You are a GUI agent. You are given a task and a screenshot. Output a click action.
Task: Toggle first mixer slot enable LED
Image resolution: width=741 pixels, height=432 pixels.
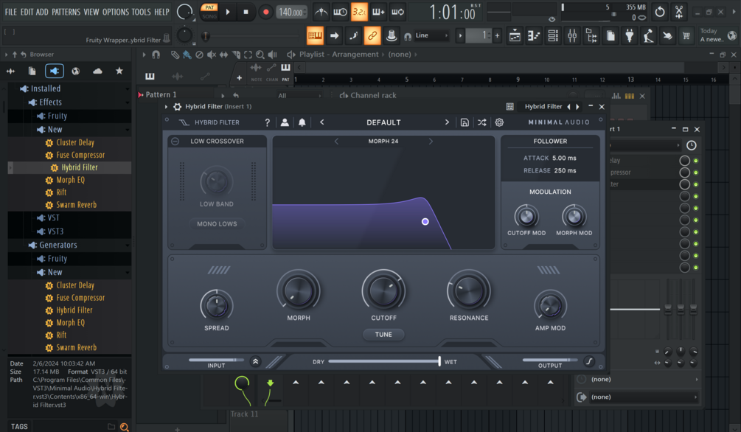tap(695, 161)
